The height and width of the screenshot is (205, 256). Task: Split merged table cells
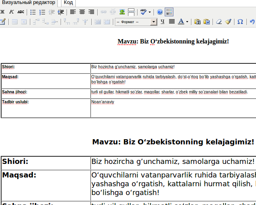98,22
